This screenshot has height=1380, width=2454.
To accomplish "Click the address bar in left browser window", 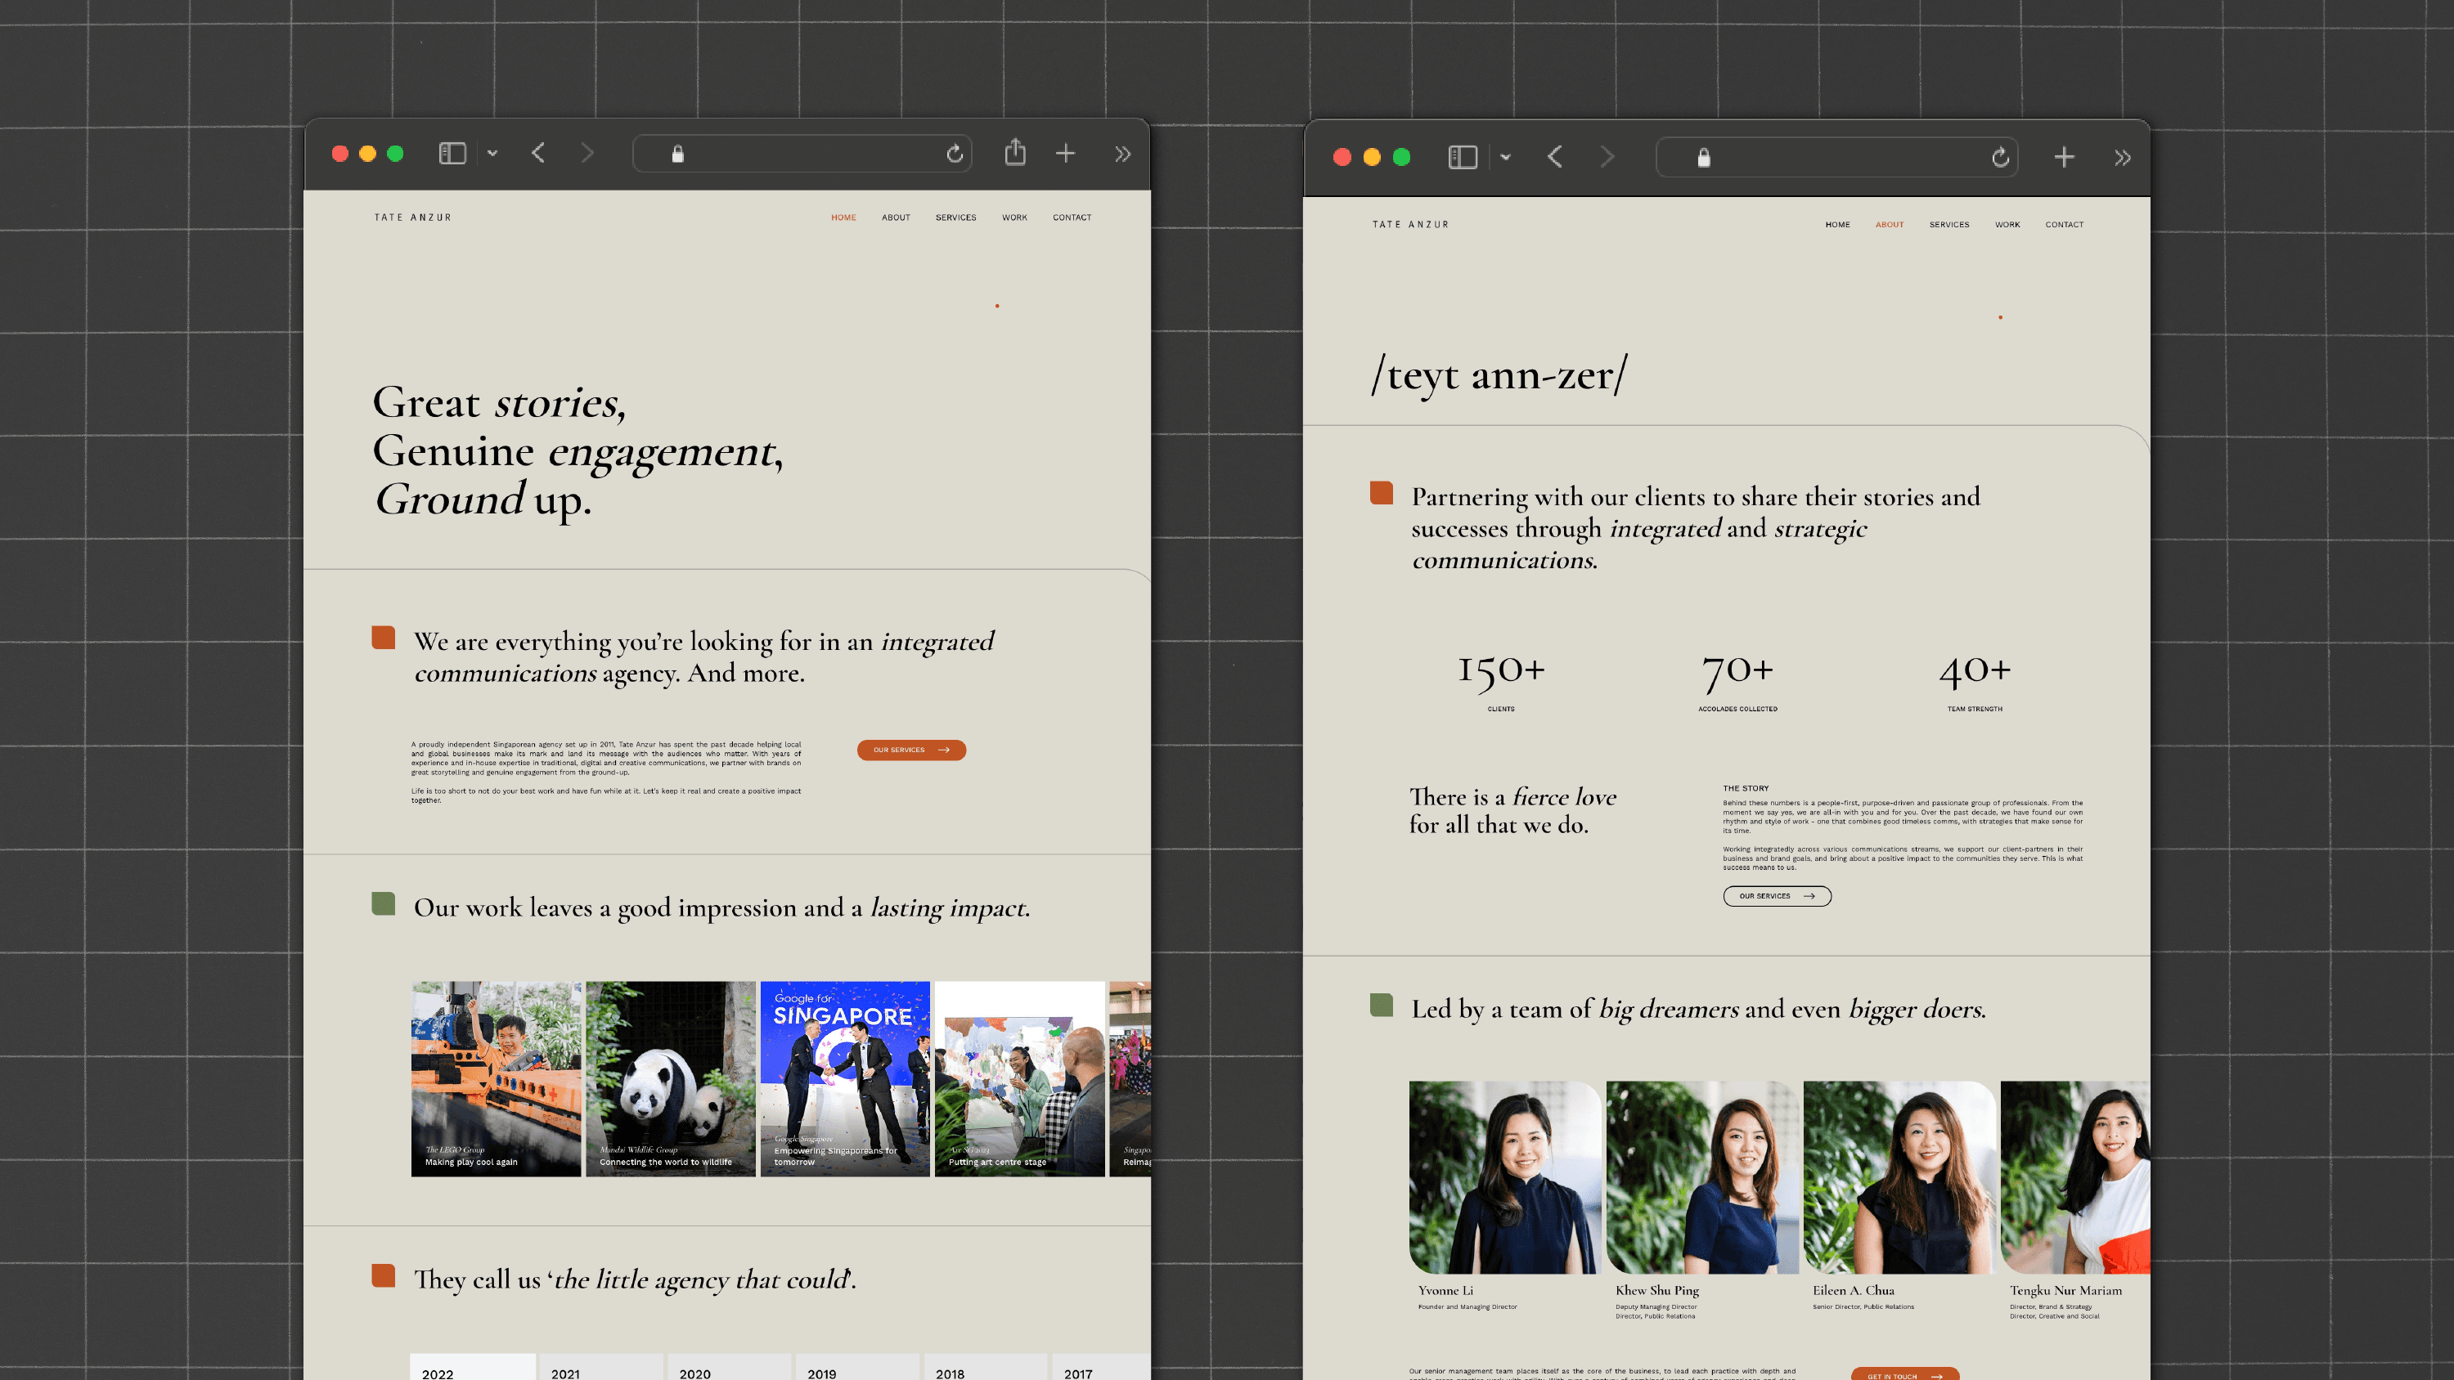I will click(802, 155).
